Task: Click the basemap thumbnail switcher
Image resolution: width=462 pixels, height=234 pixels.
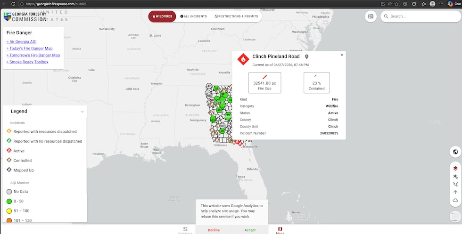Action: click(x=455, y=217)
